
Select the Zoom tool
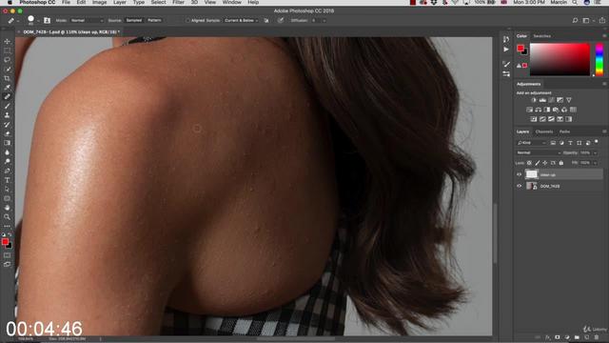pyautogui.click(x=7, y=217)
